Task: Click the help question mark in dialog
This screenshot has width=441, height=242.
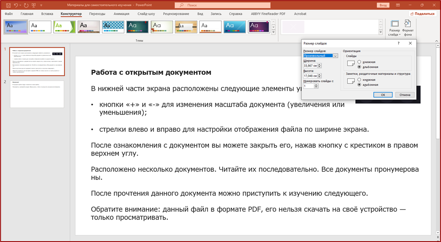Action: tap(398, 43)
